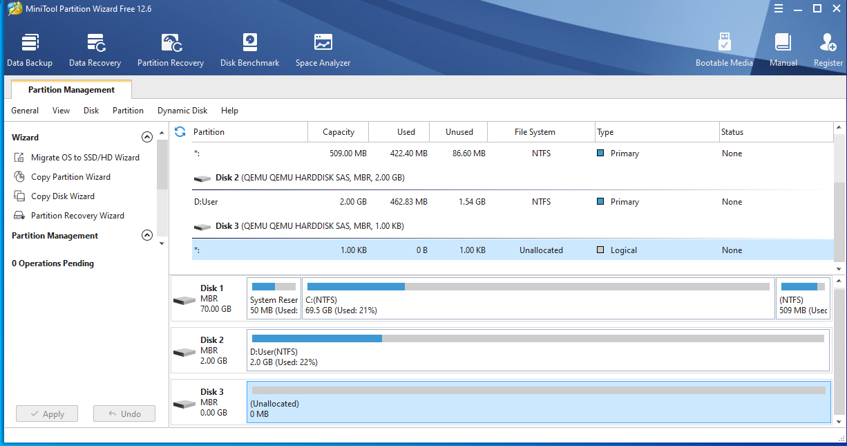Select the D:User partition row
This screenshot has width=847, height=446.
[x=513, y=202]
